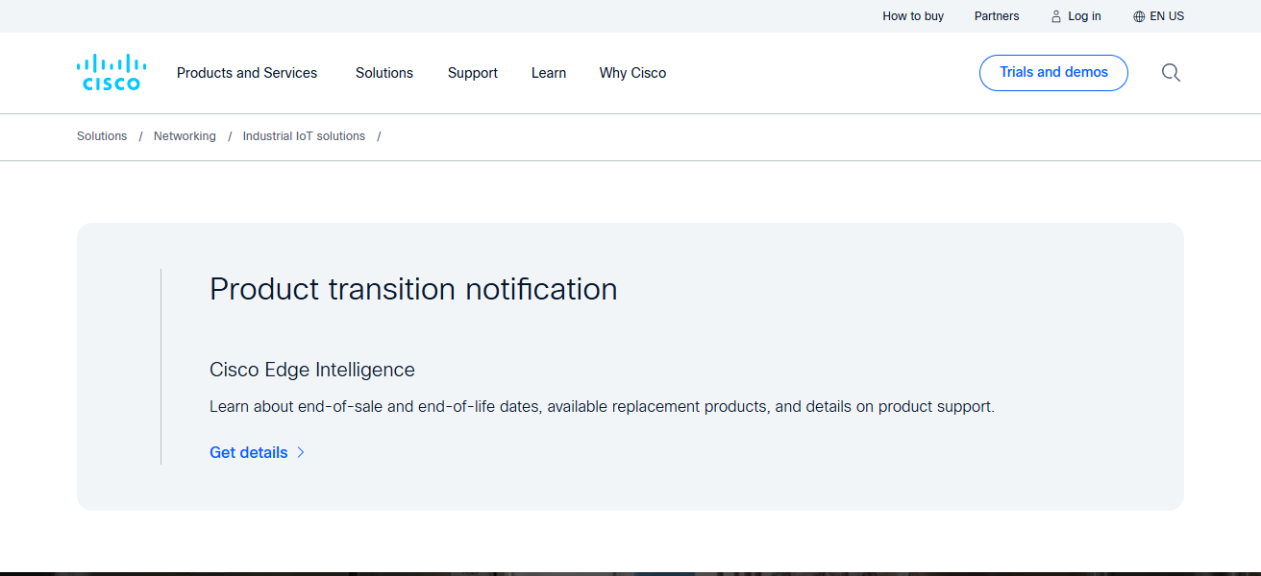This screenshot has height=576, width=1261.
Task: Open the How to buy page
Action: (x=912, y=15)
